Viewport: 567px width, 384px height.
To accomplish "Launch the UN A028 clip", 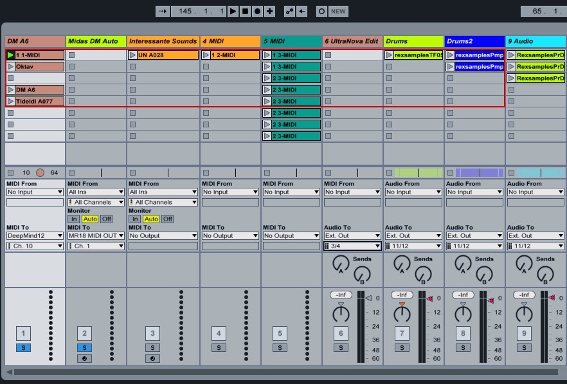I will tap(132, 55).
